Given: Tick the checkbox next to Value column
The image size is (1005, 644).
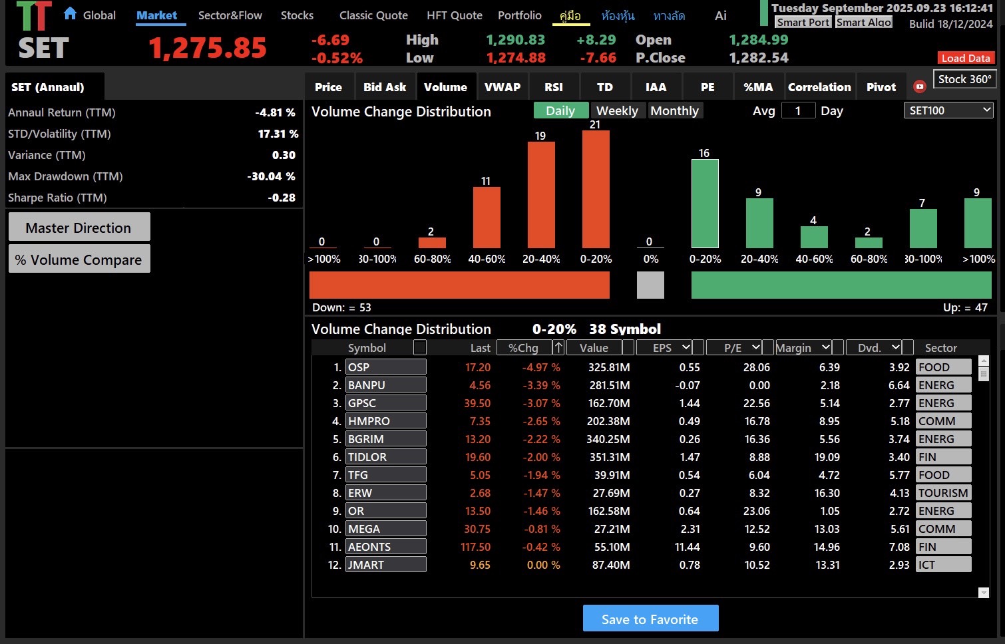Looking at the screenshot, I should coord(628,347).
